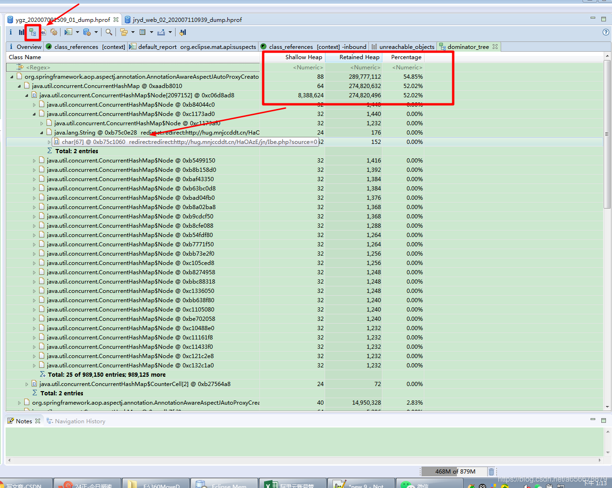Open unreachable_objects tab
This screenshot has width=612, height=488.
tap(403, 47)
